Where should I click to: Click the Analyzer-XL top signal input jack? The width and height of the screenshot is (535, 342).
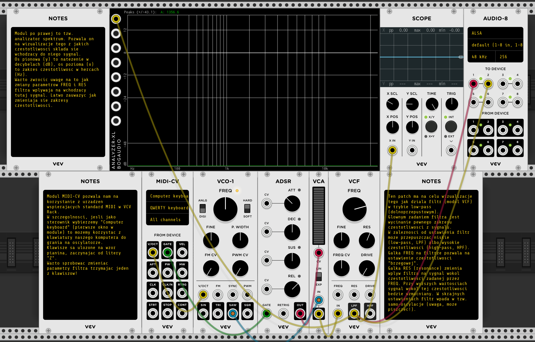116,19
